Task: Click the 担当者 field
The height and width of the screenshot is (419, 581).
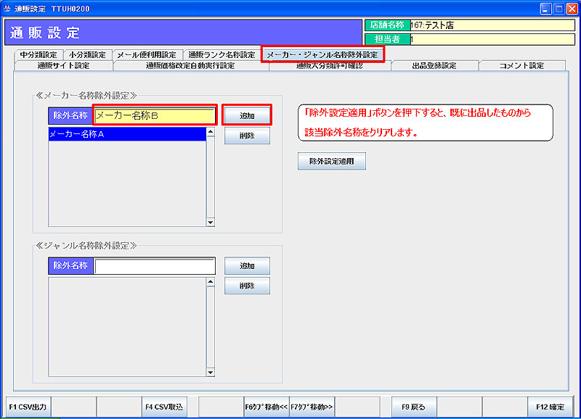Action: [492, 39]
